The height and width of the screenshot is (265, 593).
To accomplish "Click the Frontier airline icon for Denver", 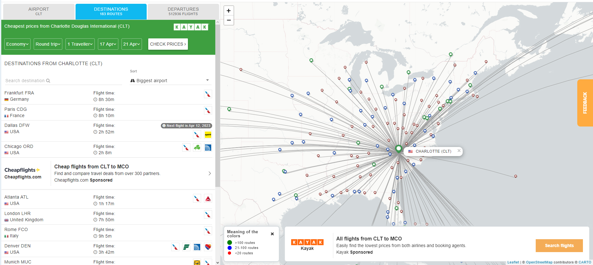I will click(x=186, y=247).
